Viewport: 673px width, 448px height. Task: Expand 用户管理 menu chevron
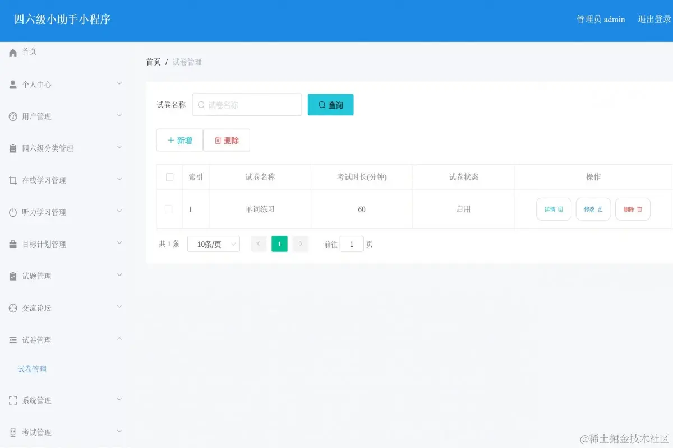coord(119,115)
